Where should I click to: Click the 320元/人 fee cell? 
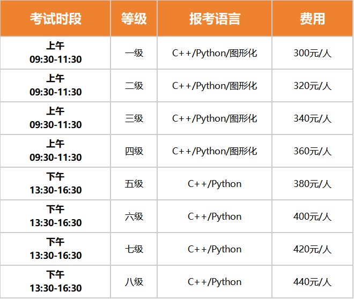(x=312, y=86)
